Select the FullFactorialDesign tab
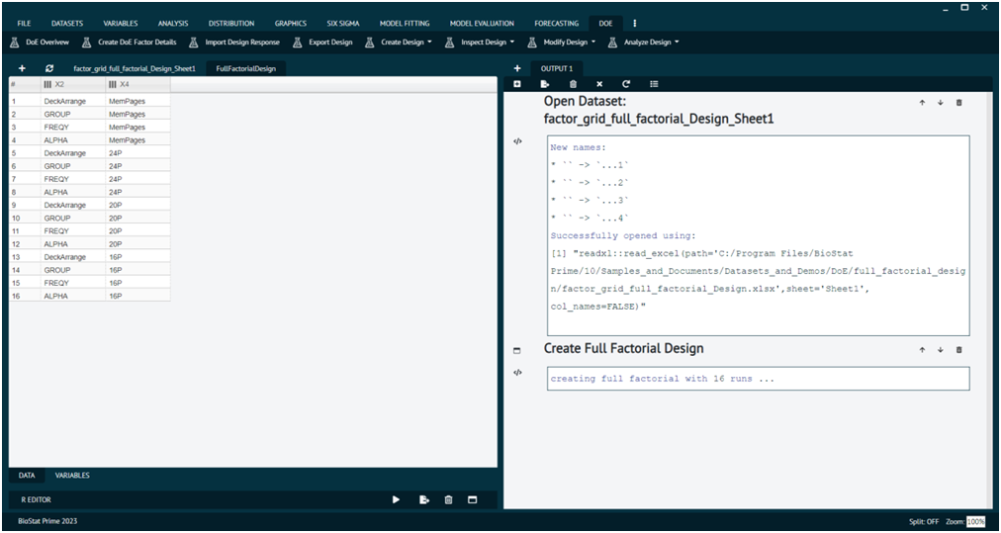Viewport: 1001px width, 533px height. click(245, 68)
